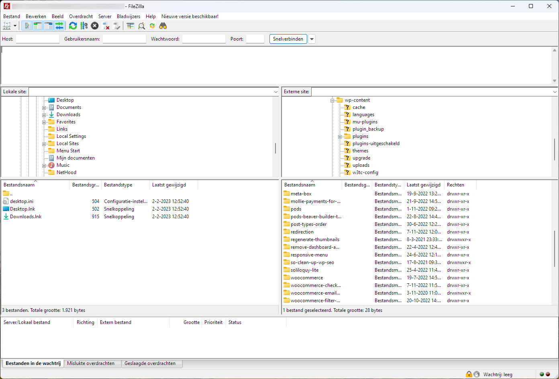Click the speed limit icon in status bar
Screen dimensions: 559x379
pyautogui.click(x=477, y=374)
